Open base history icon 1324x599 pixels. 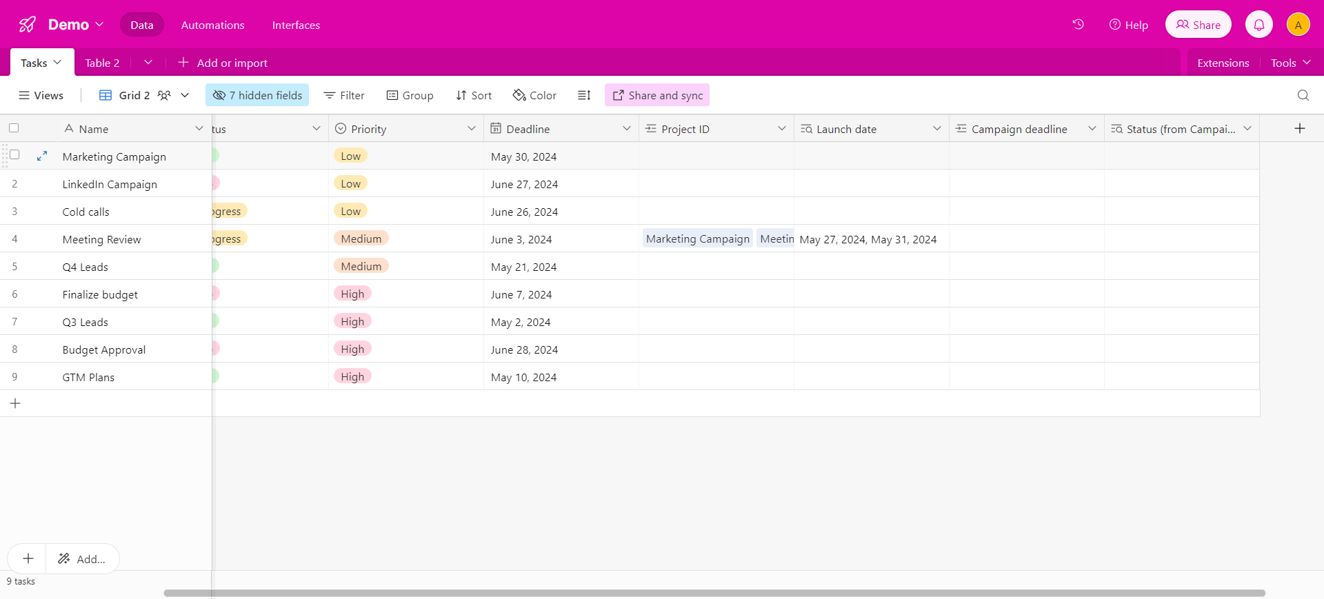(1079, 25)
